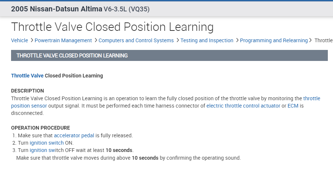Click the chevron right after the Vehicle breadcrumb
The height and width of the screenshot is (174, 333).
tap(32, 40)
